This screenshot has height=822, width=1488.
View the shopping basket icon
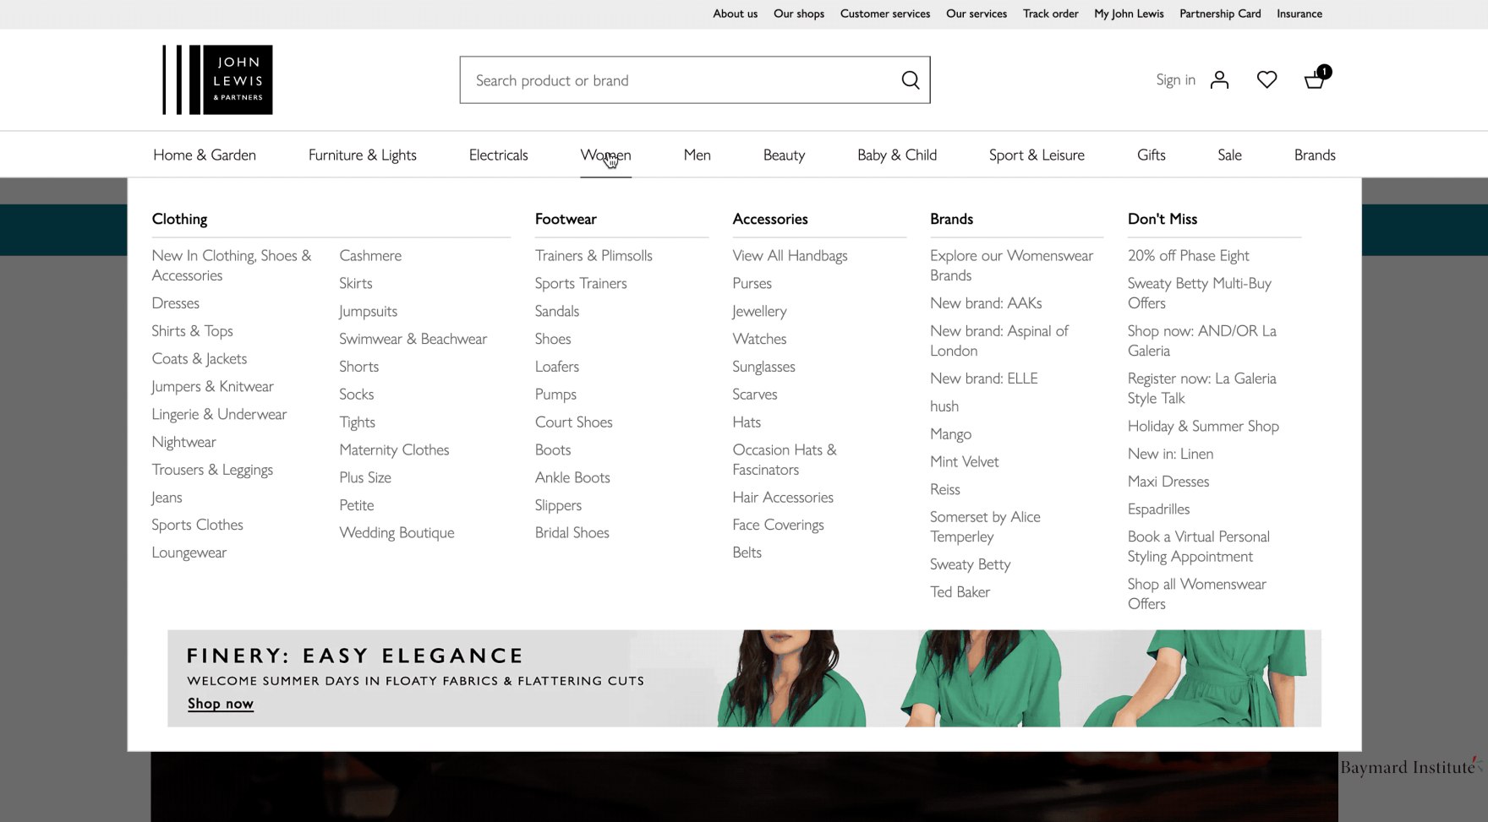(x=1313, y=80)
